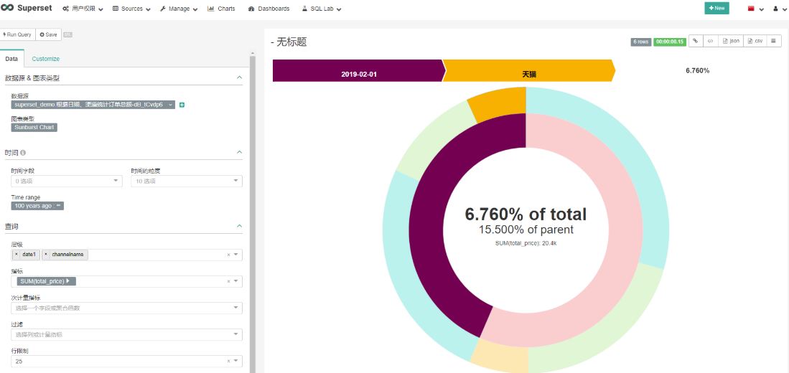This screenshot has height=373, width=789.
Task: Copy the chart short link icon
Action: pos(696,41)
